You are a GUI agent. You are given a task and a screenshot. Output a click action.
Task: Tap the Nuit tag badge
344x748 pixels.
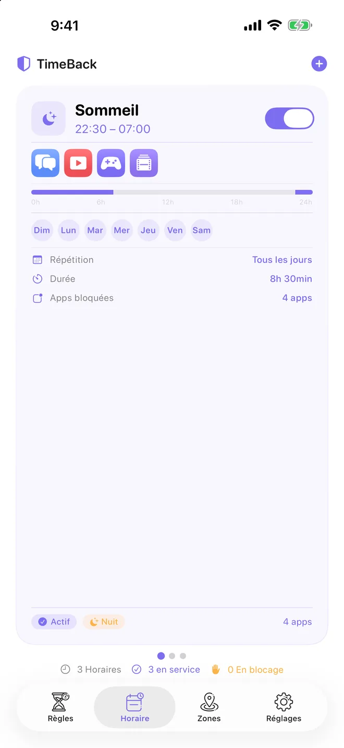104,622
